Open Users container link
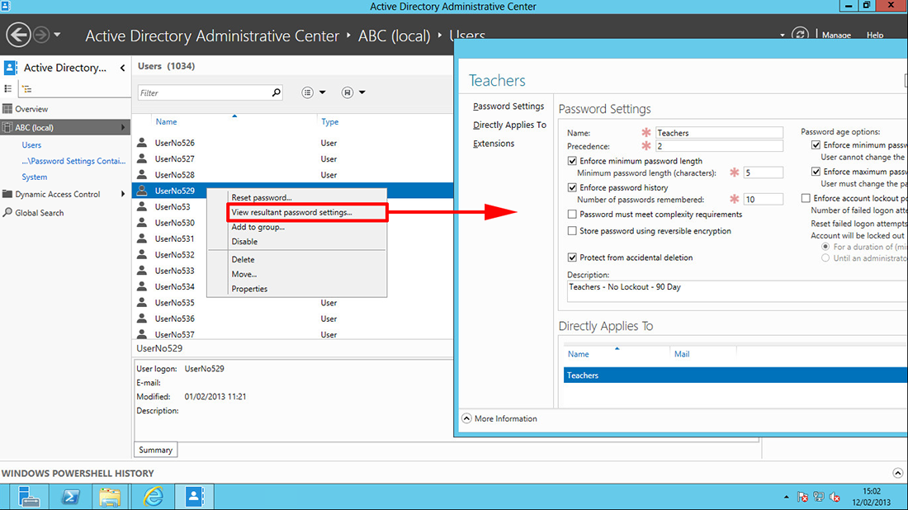 [31, 144]
